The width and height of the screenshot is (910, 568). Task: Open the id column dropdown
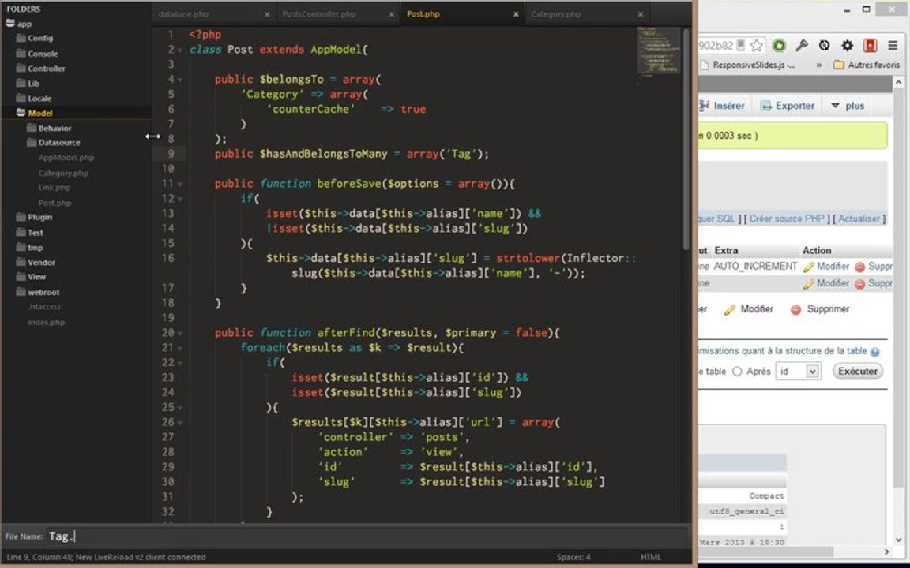pyautogui.click(x=798, y=371)
